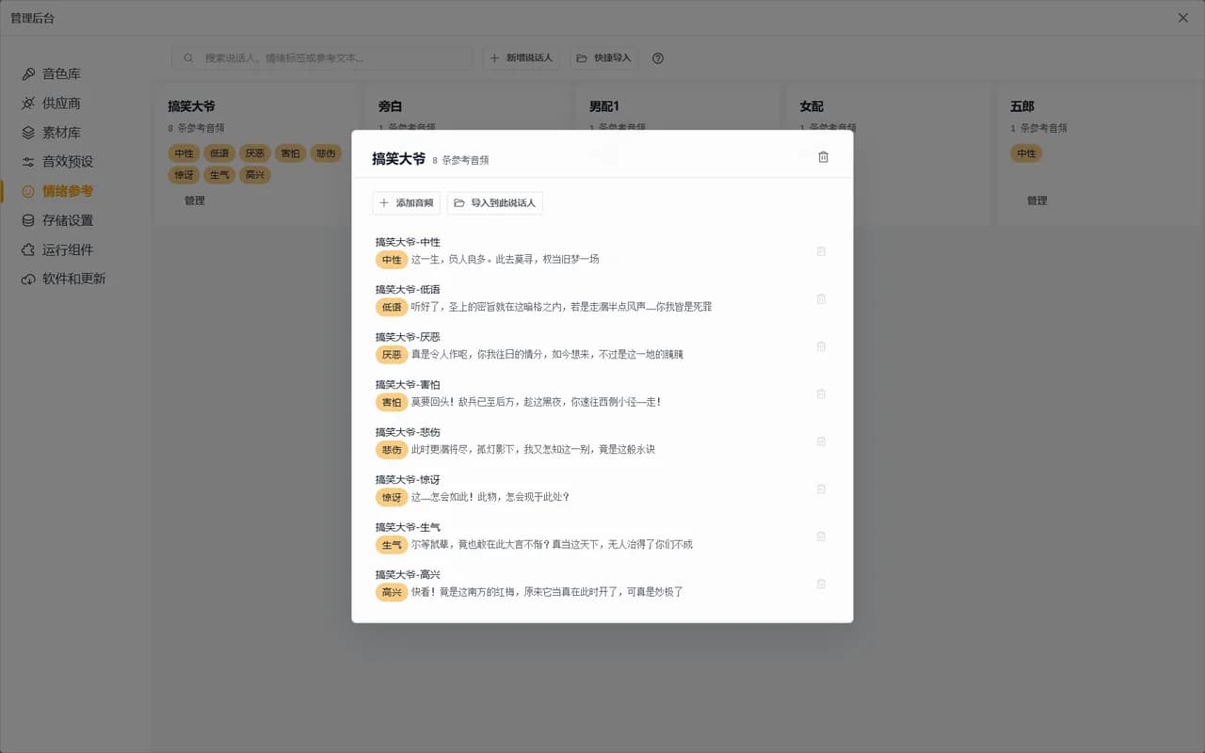The height and width of the screenshot is (753, 1205).
Task: Click the 生气 tag in the dialog list
Action: click(x=392, y=544)
